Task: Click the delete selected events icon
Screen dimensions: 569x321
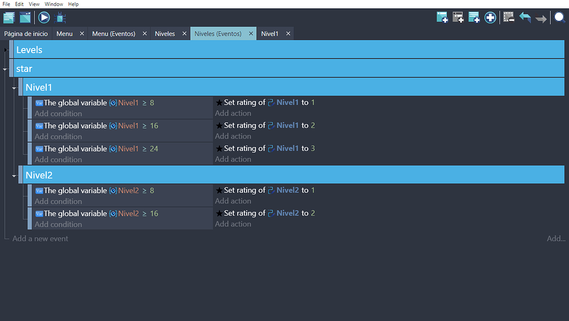Action: (x=508, y=18)
